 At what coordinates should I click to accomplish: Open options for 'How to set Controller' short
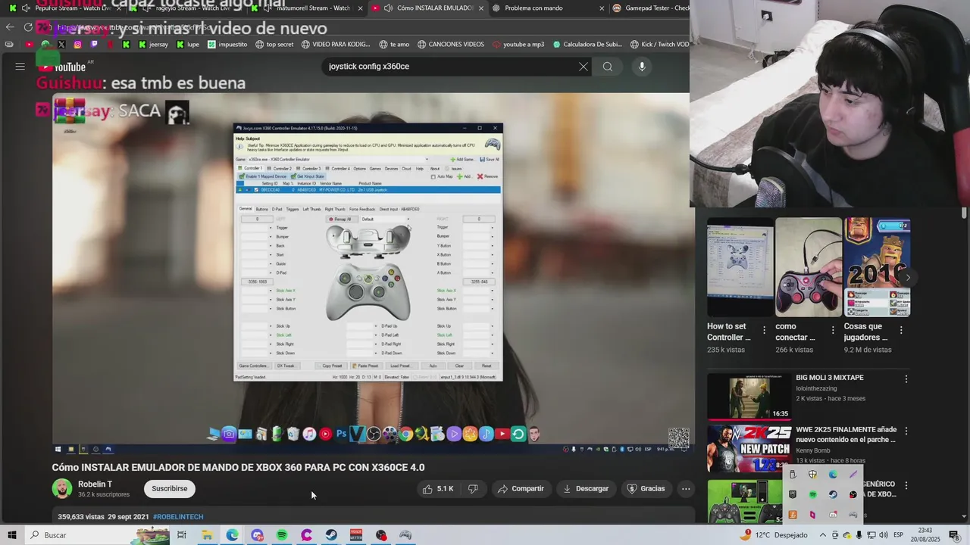coord(764,330)
